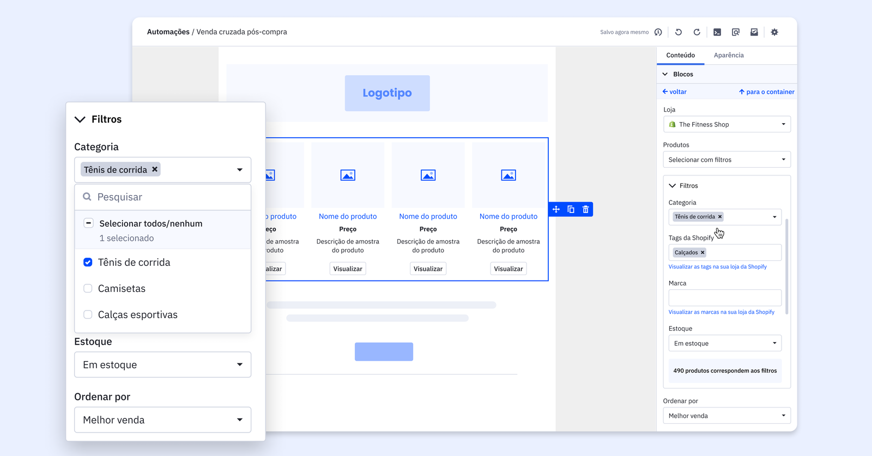Uncheck the Tênis de corrida checkbox
This screenshot has height=456, width=872.
[x=88, y=262]
